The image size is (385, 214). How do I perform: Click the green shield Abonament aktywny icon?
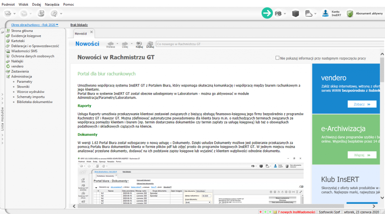(x=350, y=14)
